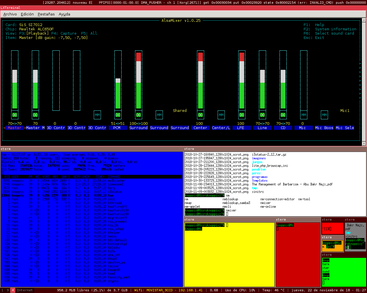Click the nmcli completion entry
Viewport: 367px width, 293px height.
227,207
